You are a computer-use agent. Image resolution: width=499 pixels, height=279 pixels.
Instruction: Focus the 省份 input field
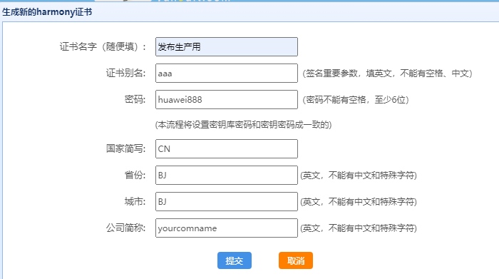[227, 175]
